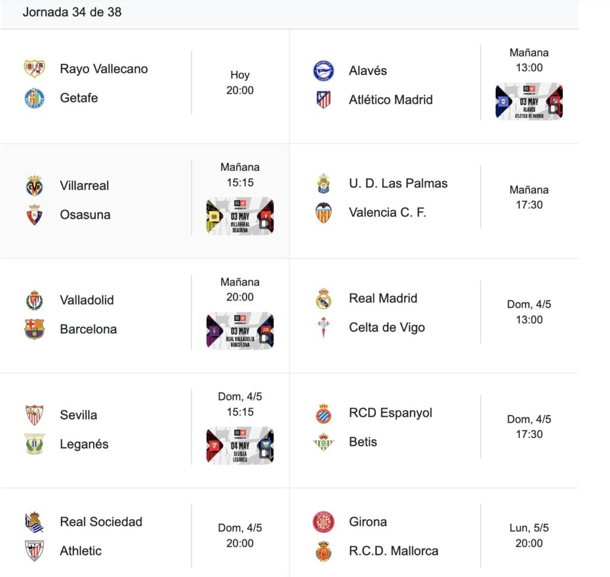This screenshot has width=610, height=577.
Task: Click the Jornada 34 de 38 header
Action: 72,12
